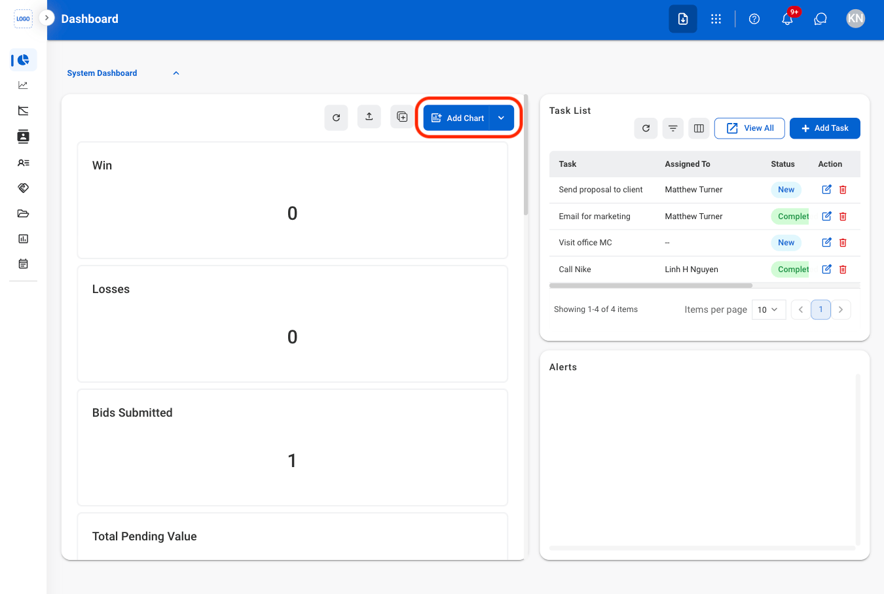This screenshot has width=884, height=594.
Task: Click the Status column header
Action: click(x=783, y=164)
